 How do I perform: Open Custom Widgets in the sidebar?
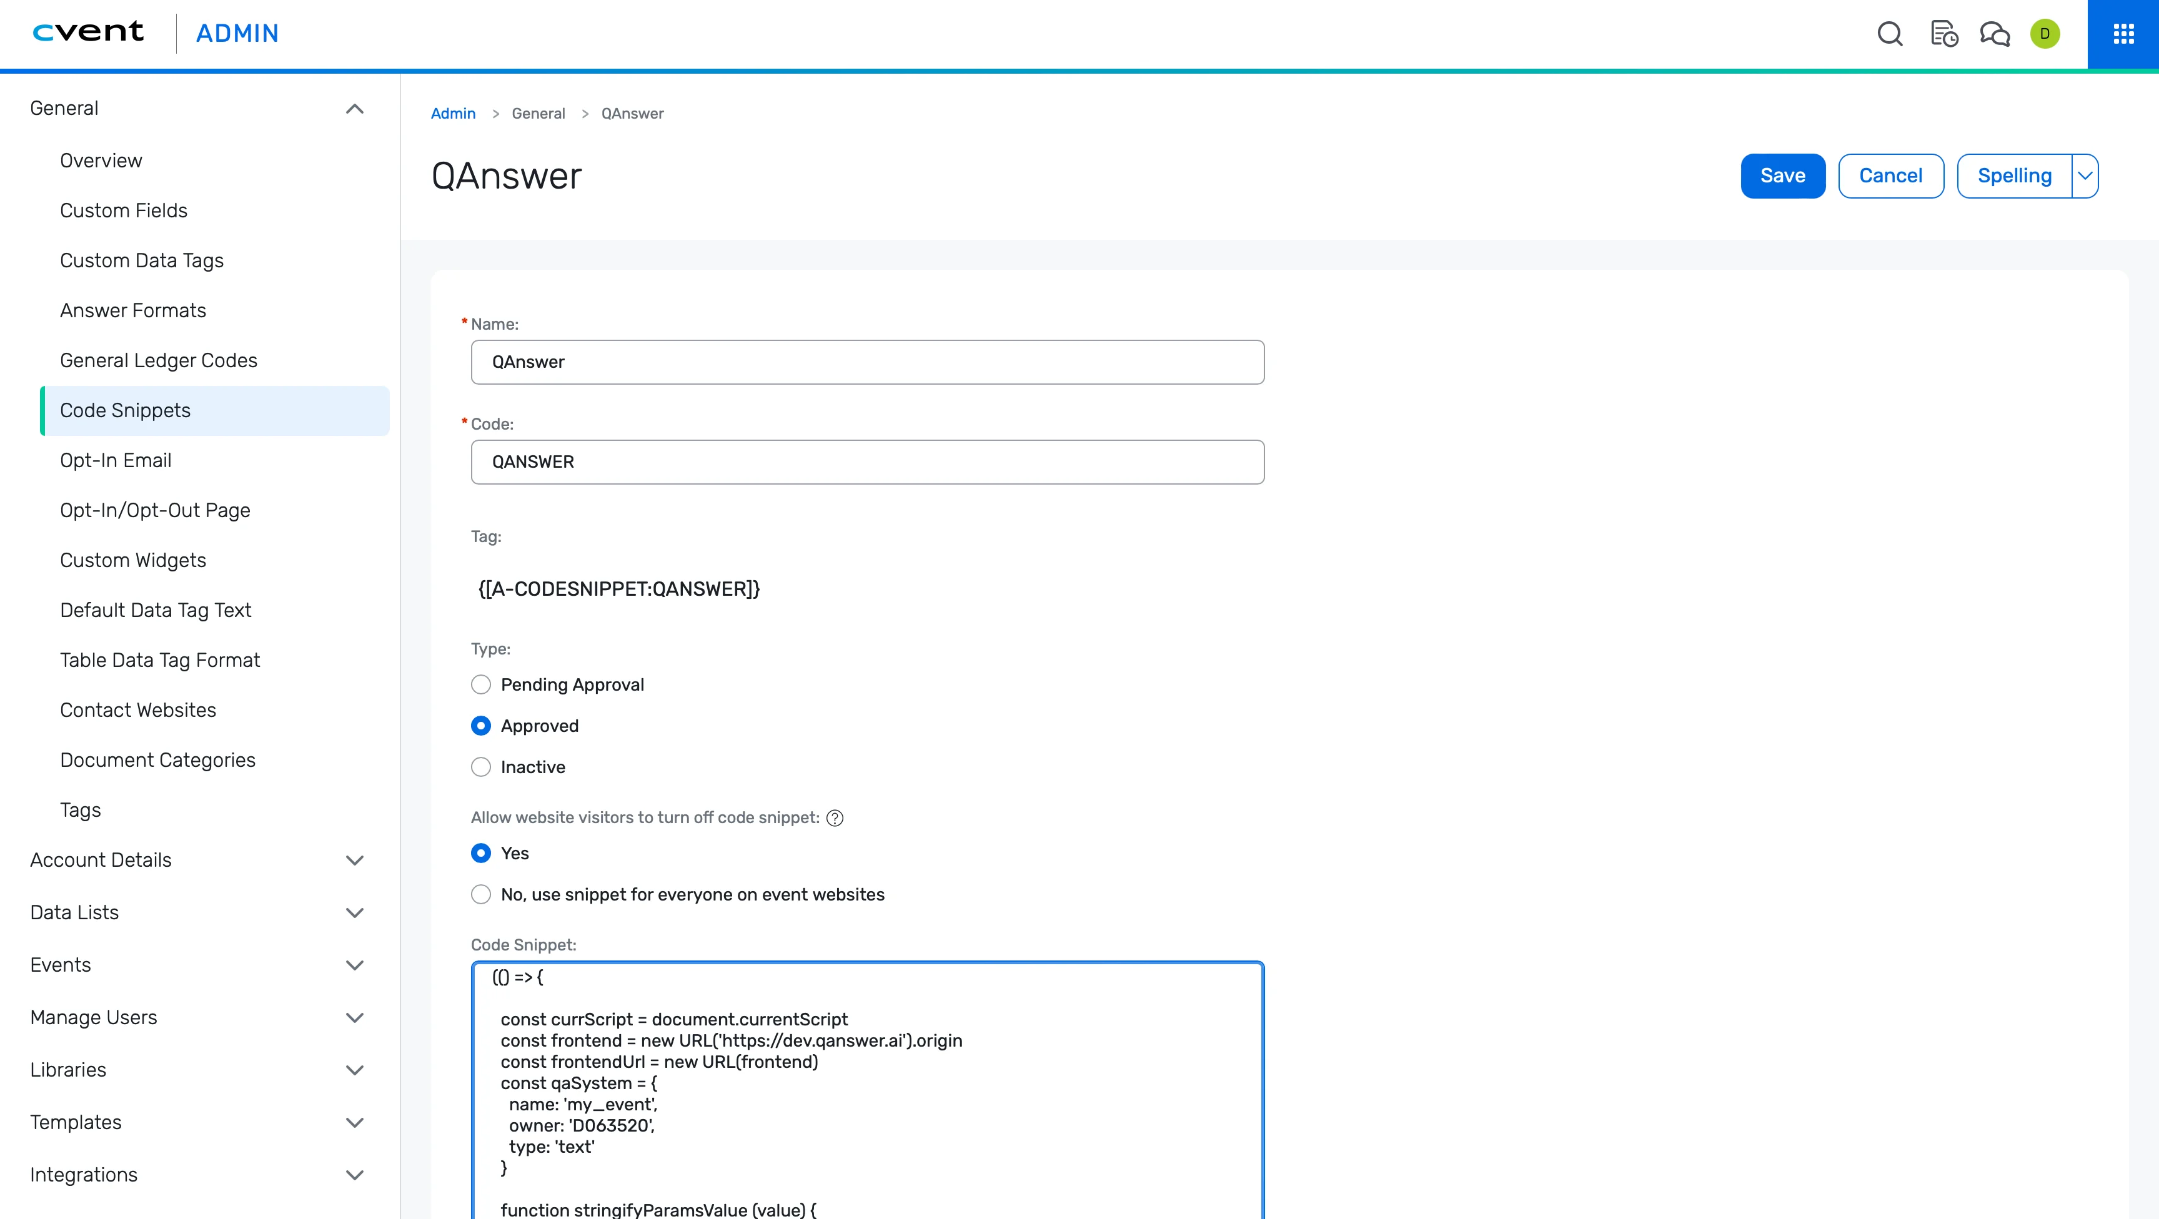point(132,560)
